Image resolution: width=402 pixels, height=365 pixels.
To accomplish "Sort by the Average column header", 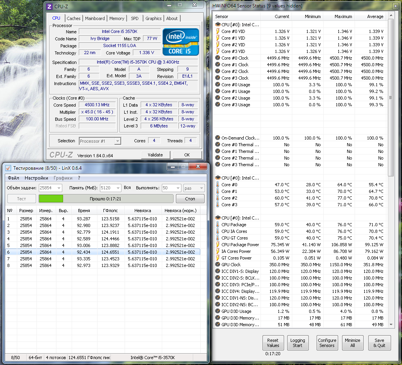I will click(x=371, y=16).
